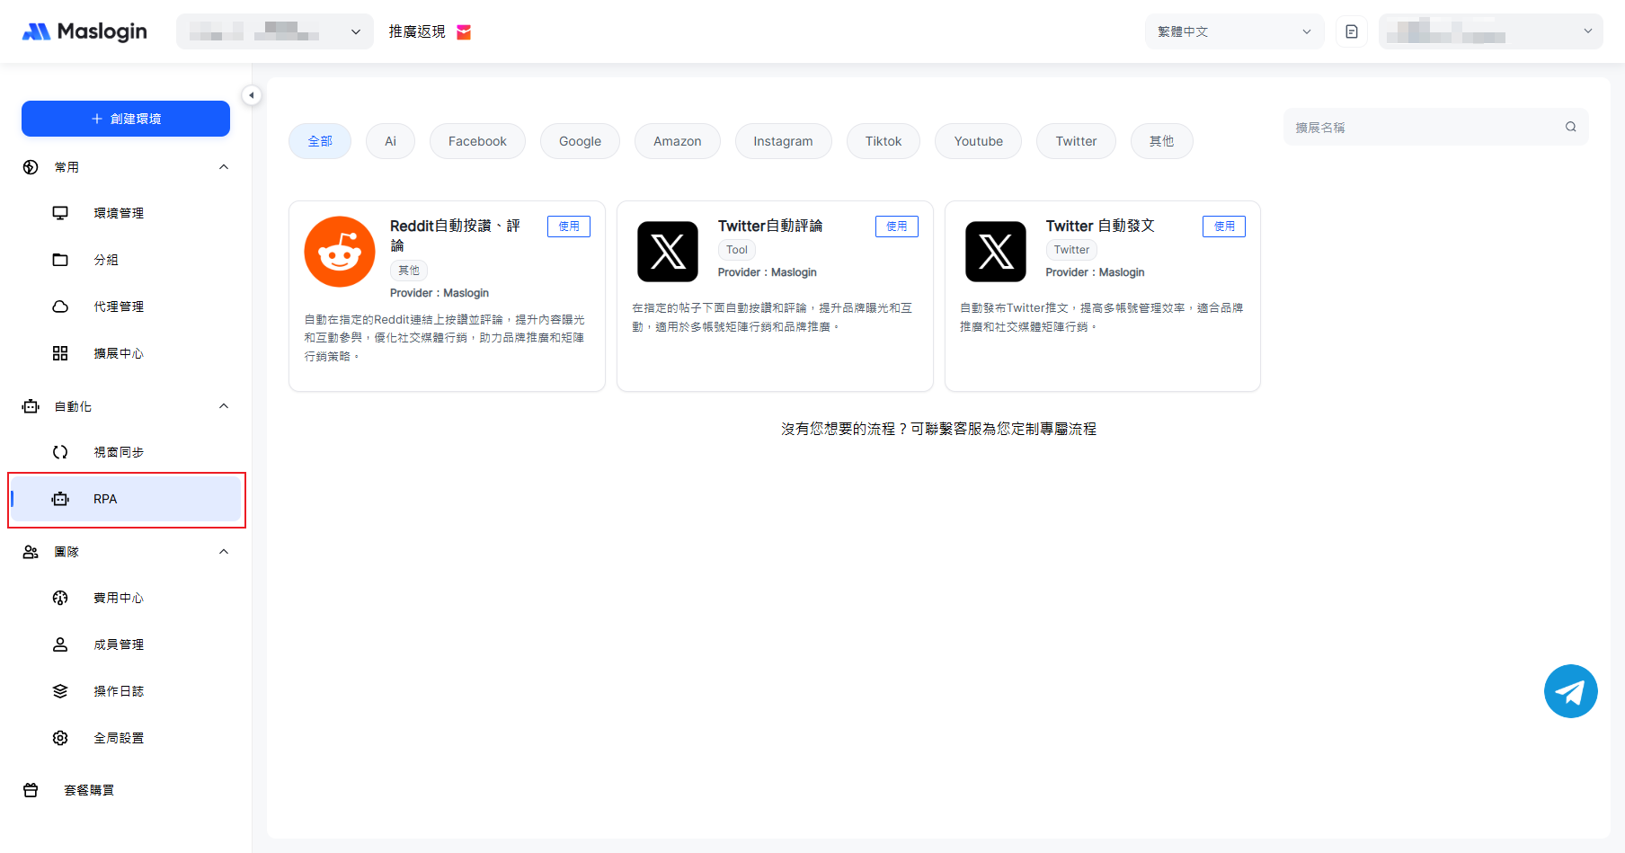Go to 視窗同步 in sidebar

click(119, 452)
